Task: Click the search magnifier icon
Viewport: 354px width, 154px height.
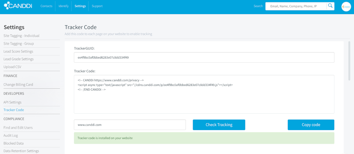Action: 330,6
